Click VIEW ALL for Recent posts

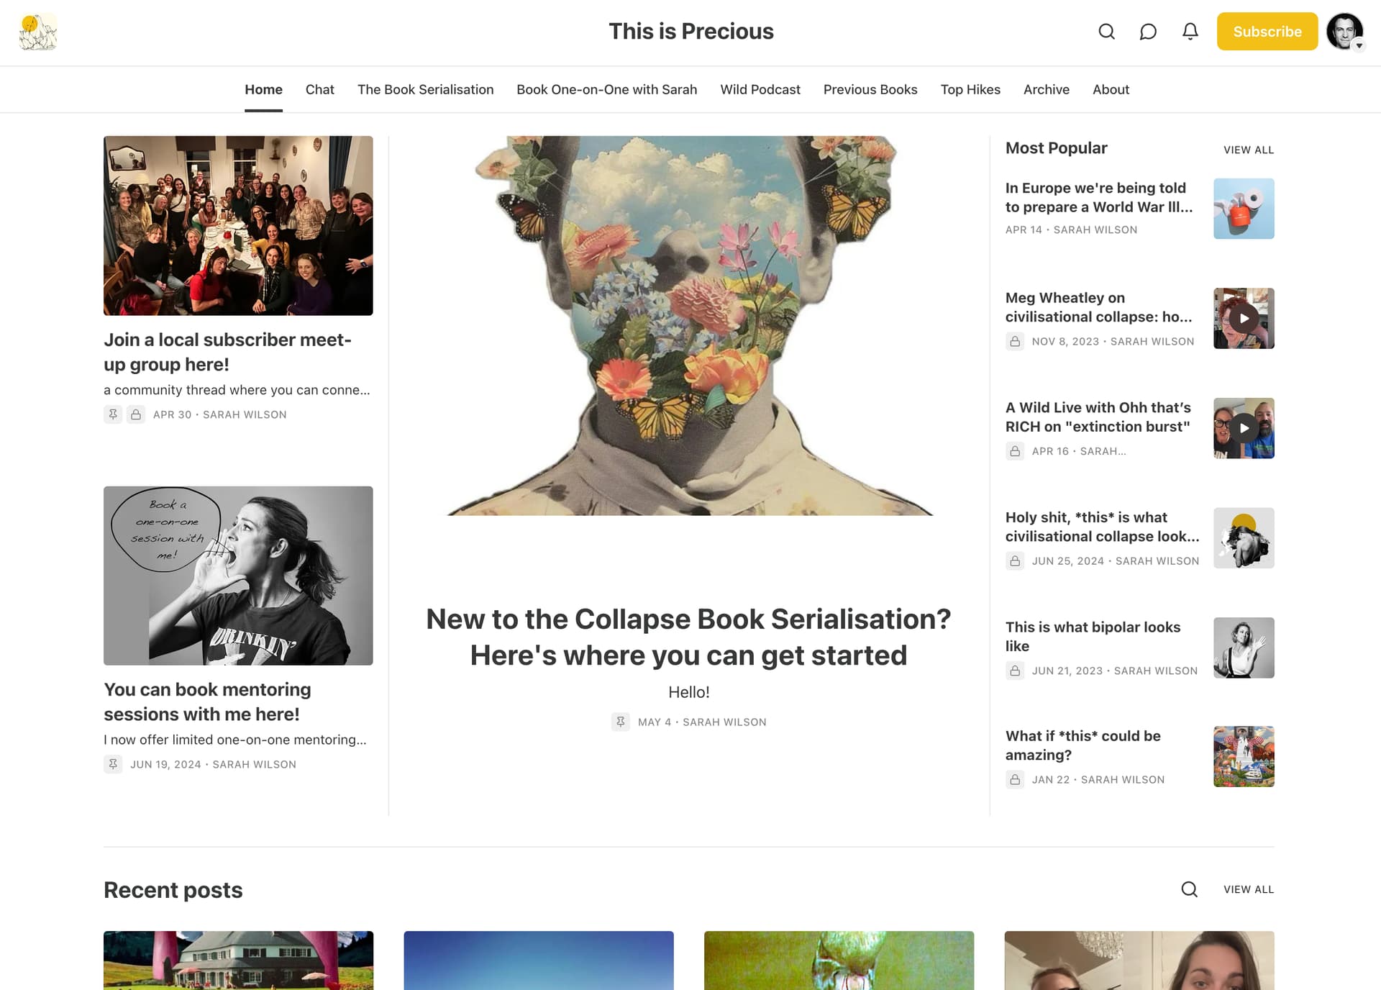pyautogui.click(x=1249, y=889)
